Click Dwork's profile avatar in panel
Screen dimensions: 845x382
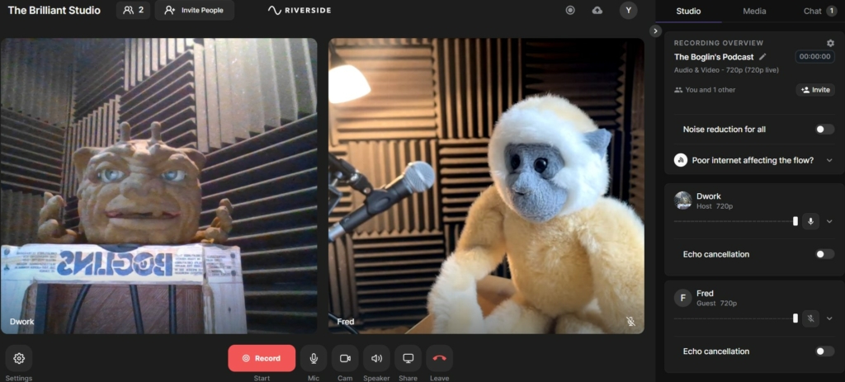[x=682, y=200]
